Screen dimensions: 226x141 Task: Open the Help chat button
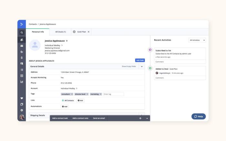tap(199, 117)
